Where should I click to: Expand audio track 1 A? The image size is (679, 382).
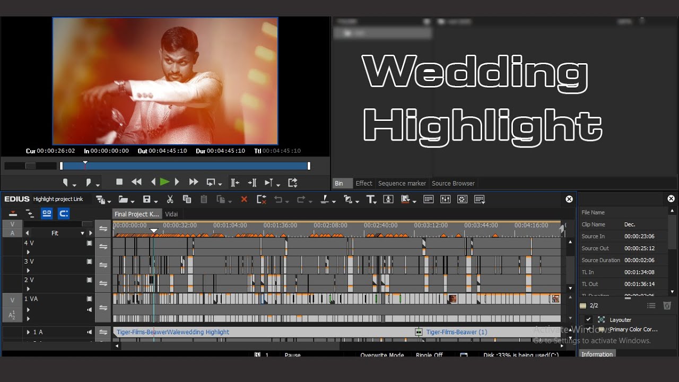(x=29, y=332)
